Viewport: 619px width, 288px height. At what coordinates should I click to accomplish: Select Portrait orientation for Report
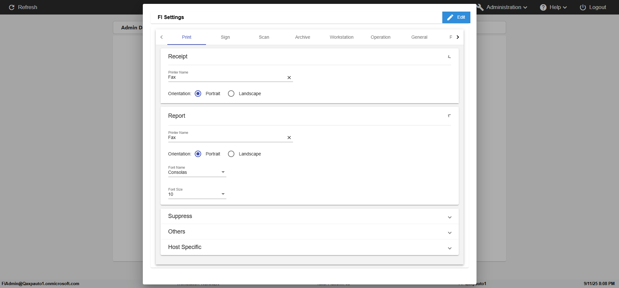(x=198, y=154)
